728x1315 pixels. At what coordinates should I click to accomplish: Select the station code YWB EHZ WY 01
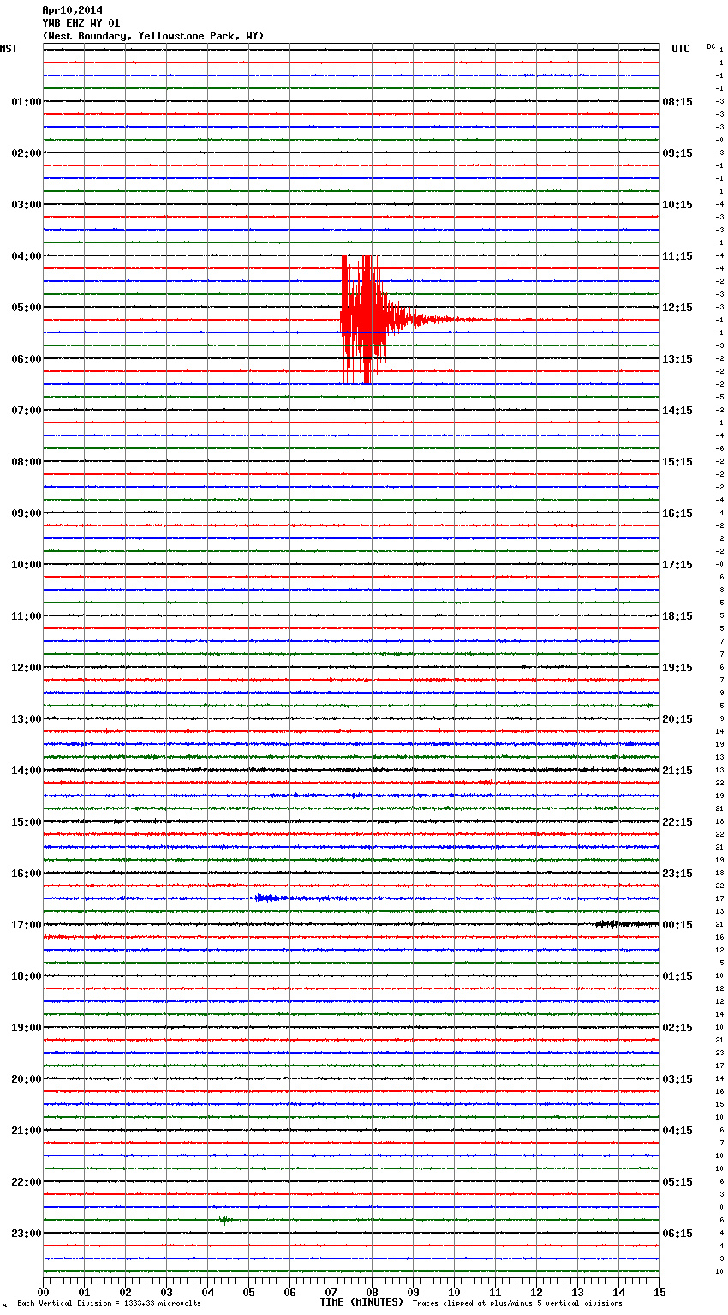pyautogui.click(x=81, y=23)
